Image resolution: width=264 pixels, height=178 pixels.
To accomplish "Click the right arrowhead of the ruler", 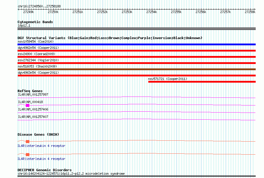I will coord(255,9).
